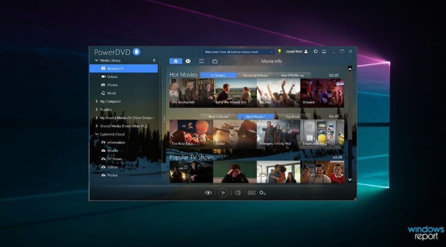Toggle mute with the speaker icon
Image resolution: width=446 pixels, height=247 pixels.
coord(238,193)
